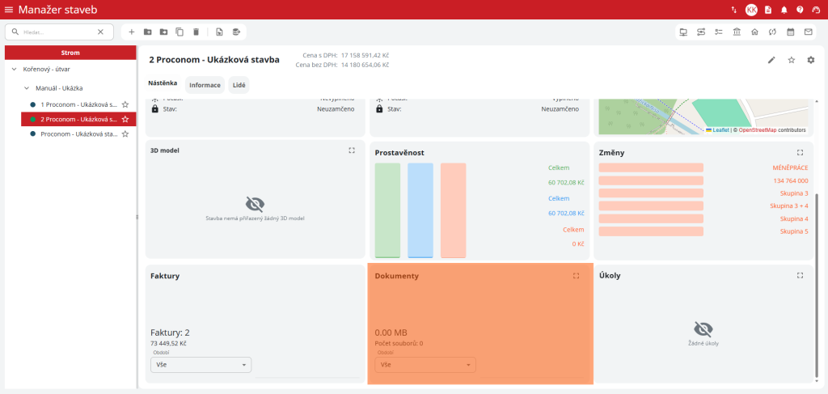Toggle favorite star for 1 Proconom in tree
828x394 pixels.
pos(125,105)
